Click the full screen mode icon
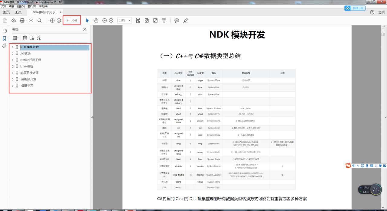The image size is (387, 211). click(x=155, y=21)
